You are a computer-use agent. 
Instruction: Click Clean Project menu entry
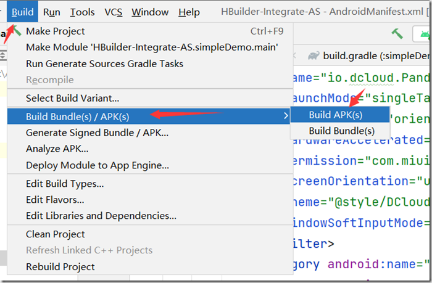point(56,234)
